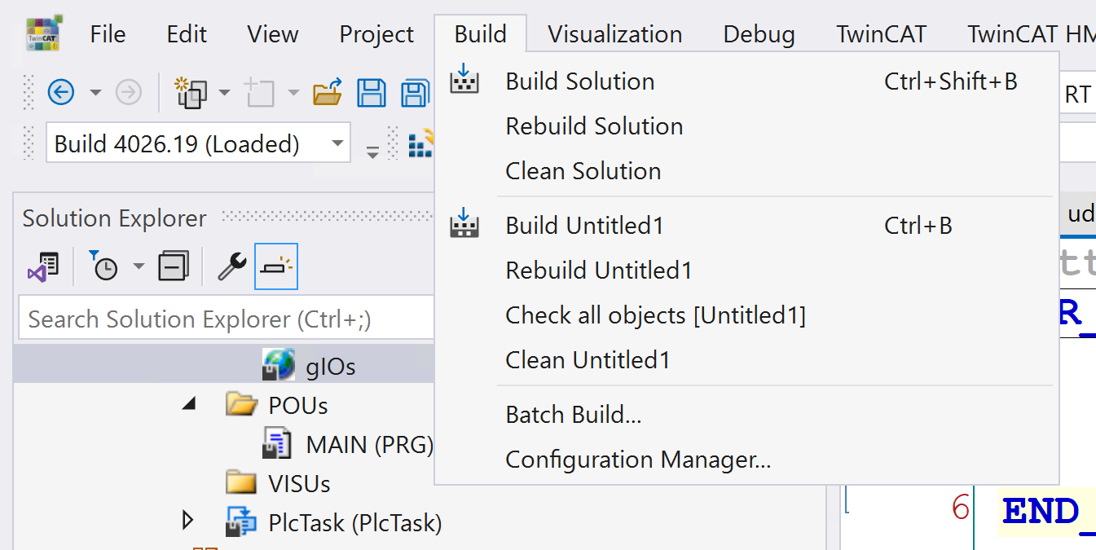This screenshot has height=550, width=1096.
Task: Click the Search Solution Explorer field
Action: 224,319
